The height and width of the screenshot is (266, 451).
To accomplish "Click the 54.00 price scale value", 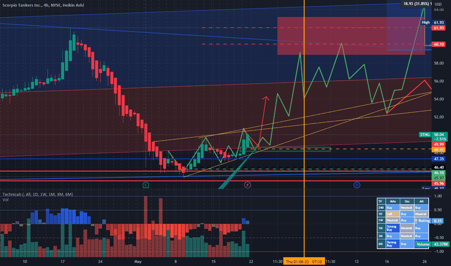I will click(x=438, y=99).
